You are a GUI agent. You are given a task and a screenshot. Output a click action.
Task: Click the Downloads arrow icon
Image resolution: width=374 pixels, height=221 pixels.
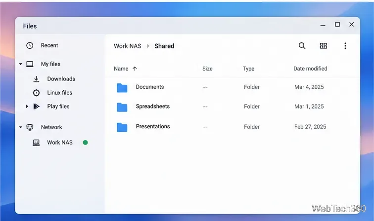coord(36,79)
